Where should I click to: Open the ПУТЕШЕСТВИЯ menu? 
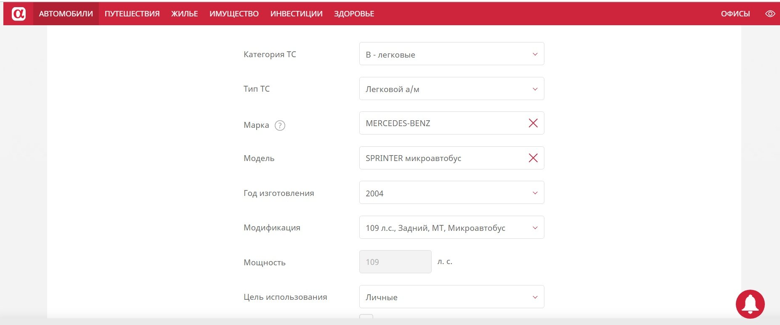tap(132, 14)
